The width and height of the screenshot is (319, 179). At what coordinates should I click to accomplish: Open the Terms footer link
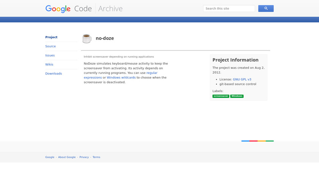point(96,157)
